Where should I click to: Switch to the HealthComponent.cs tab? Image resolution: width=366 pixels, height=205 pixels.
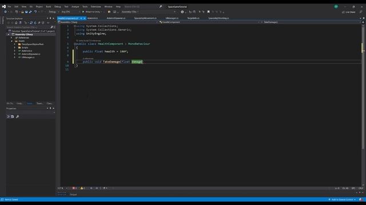68,18
